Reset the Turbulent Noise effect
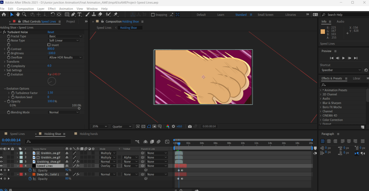The height and width of the screenshot is (191, 369). tap(51, 32)
